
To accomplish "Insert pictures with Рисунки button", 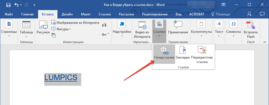I will pyautogui.click(x=43, y=27).
